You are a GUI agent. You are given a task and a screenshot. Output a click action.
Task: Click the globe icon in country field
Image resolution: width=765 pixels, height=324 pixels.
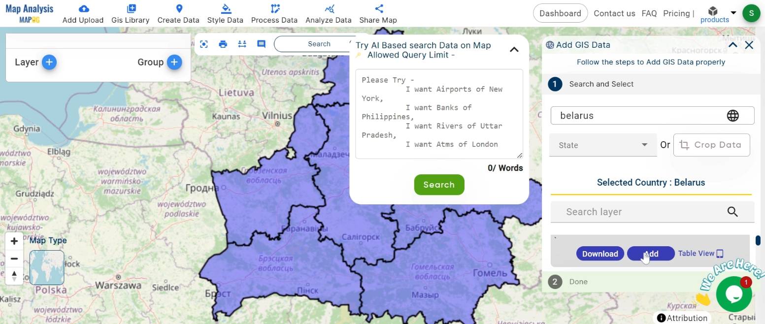[732, 115]
